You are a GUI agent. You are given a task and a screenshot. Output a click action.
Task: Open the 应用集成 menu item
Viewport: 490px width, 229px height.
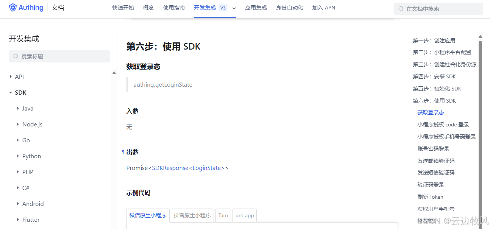256,7
